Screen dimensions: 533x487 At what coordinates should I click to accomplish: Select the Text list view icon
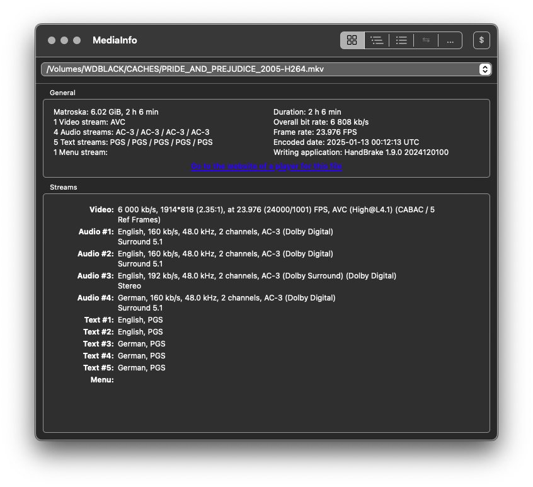coord(401,40)
